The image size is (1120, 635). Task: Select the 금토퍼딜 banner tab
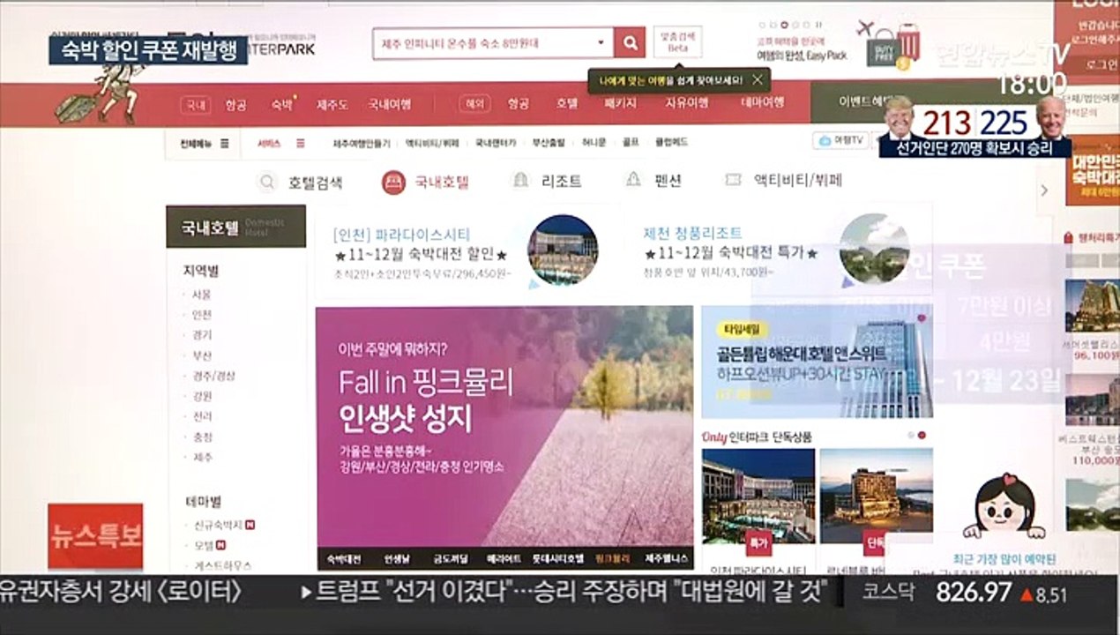[451, 559]
